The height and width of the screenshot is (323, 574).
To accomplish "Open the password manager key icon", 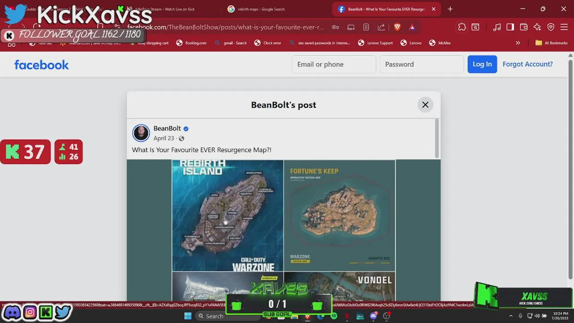I will pyautogui.click(x=335, y=27).
